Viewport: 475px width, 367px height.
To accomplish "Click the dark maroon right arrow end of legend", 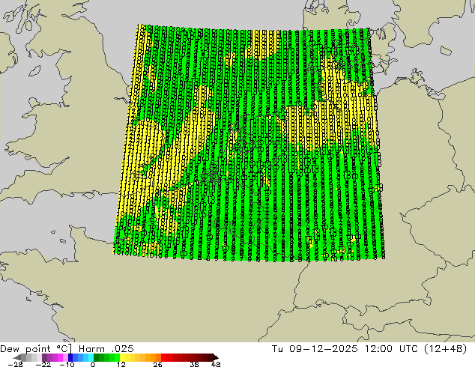I will (x=216, y=357).
